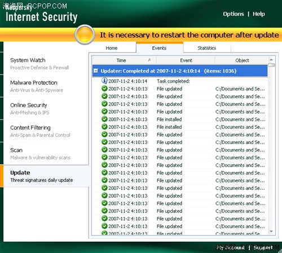Click the yellow status orb indicator
The image size is (282, 253).
point(85,35)
